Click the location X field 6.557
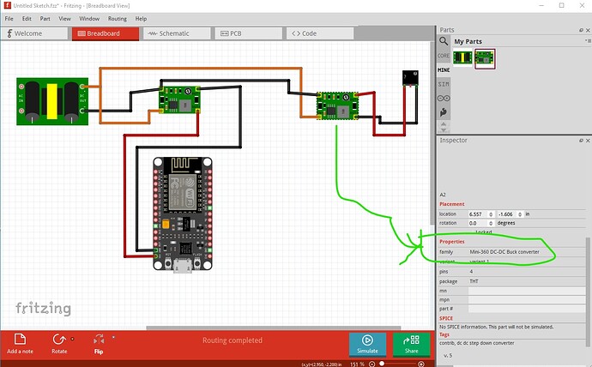 pos(478,214)
